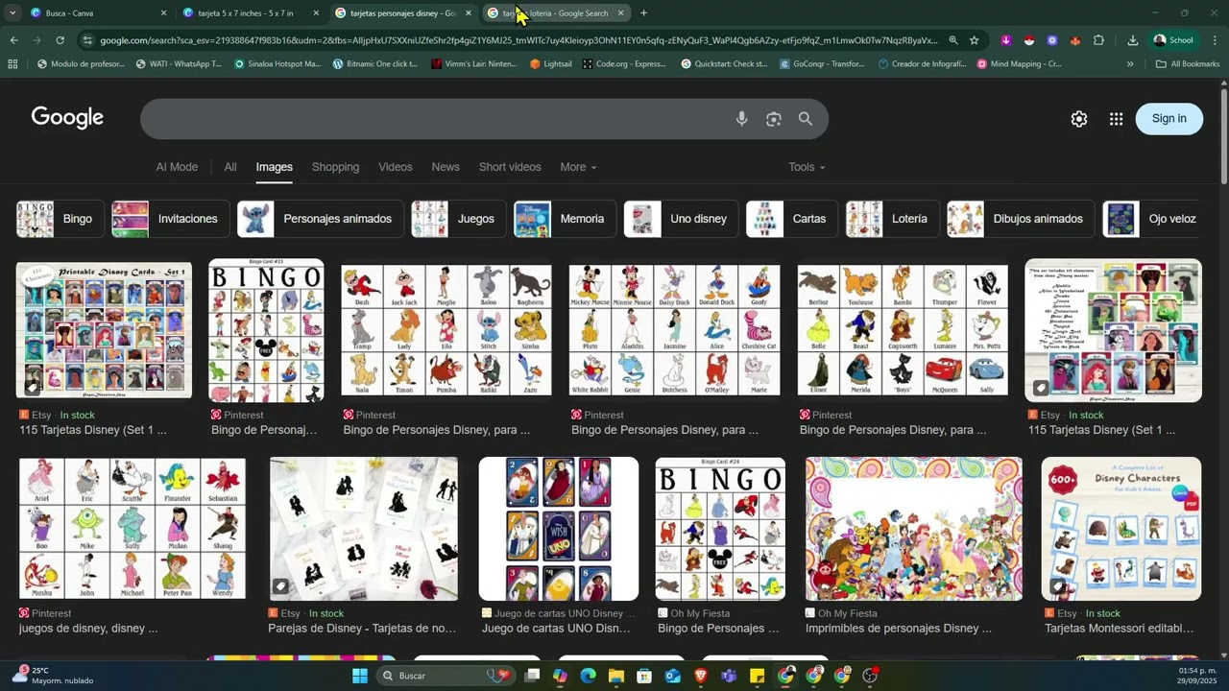This screenshot has width=1229, height=691.
Task: Open Google Lens image search icon
Action: [773, 119]
